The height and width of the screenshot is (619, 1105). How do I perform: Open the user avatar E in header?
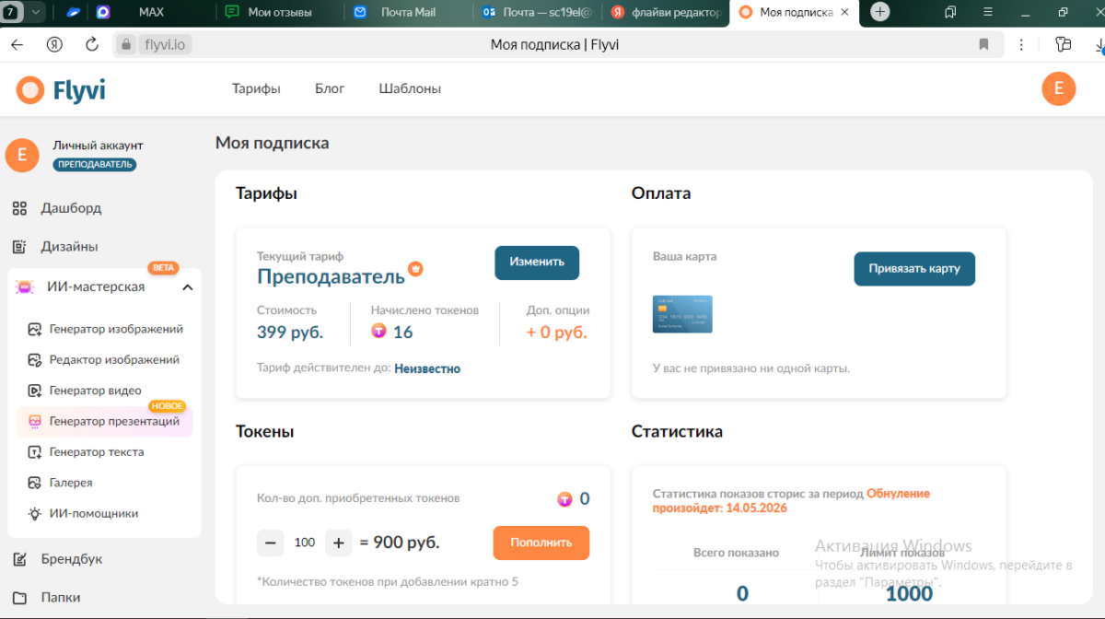[x=1058, y=88]
